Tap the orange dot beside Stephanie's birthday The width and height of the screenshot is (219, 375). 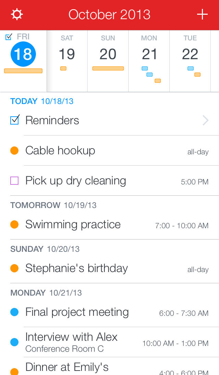(x=14, y=268)
